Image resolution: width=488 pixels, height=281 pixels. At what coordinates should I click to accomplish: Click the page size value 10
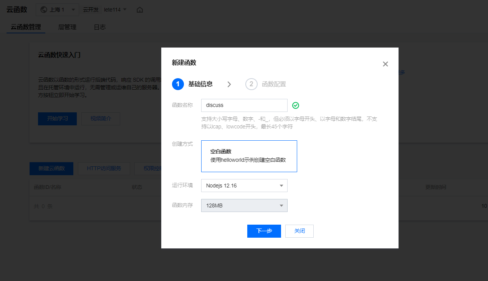click(483, 206)
